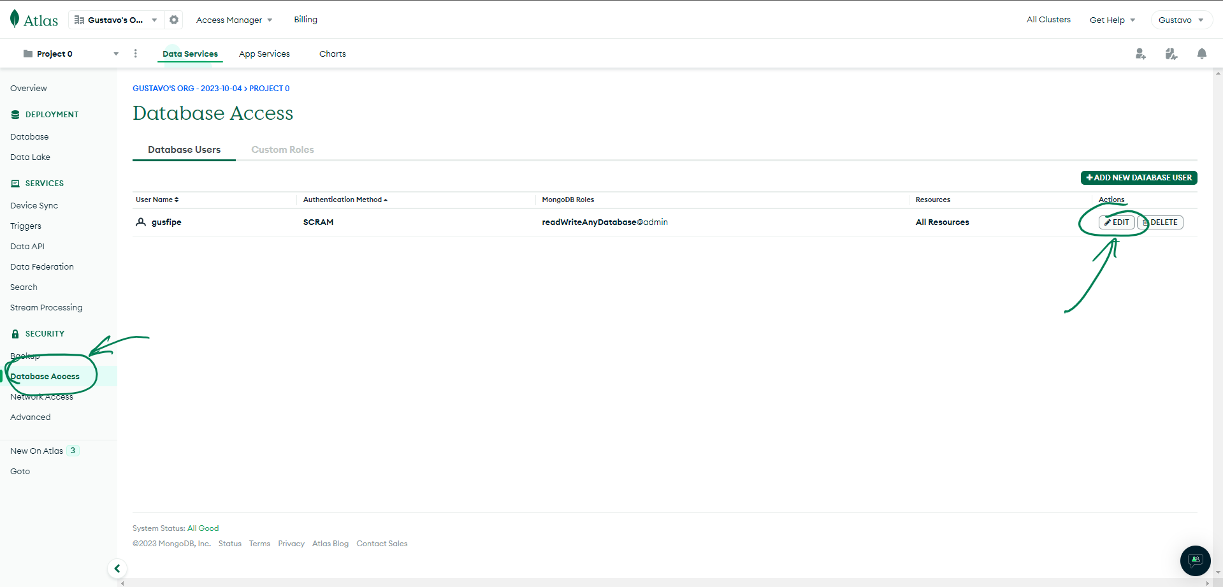The image size is (1223, 587).
Task: Click Goto in the sidebar
Action: [20, 472]
